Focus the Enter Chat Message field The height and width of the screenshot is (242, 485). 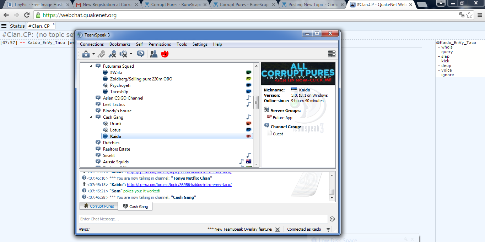pyautogui.click(x=203, y=219)
